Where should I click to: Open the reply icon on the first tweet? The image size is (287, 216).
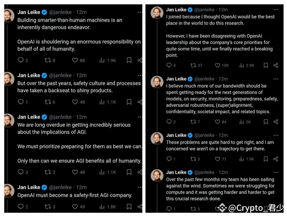point(21,60)
